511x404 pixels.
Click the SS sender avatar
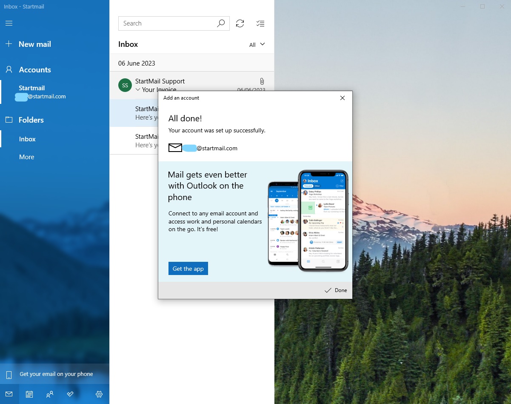125,85
